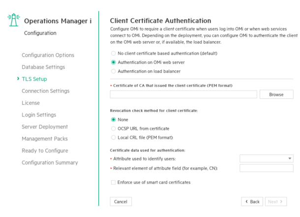This screenshot has width=300, height=217.
Task: Select No client certificate based authentication option
Action: pos(114,53)
